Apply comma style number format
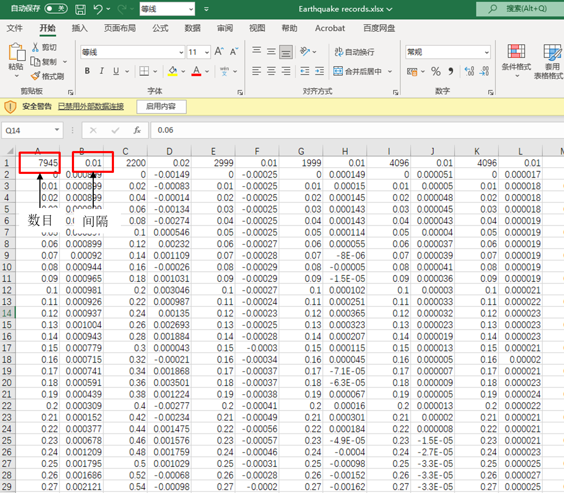The width and height of the screenshot is (564, 493). tap(451, 71)
